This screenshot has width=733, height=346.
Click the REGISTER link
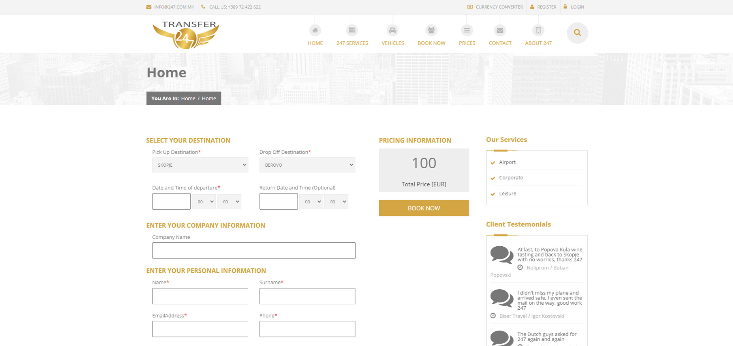click(547, 7)
